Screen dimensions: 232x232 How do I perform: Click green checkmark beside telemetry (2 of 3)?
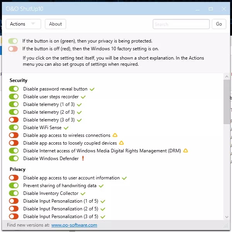pos(79,113)
